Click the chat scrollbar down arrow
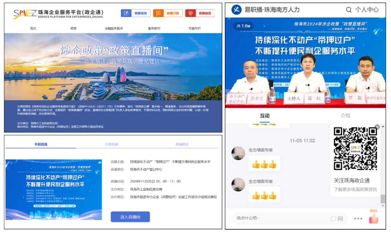The width and height of the screenshot is (391, 233). coord(383,206)
